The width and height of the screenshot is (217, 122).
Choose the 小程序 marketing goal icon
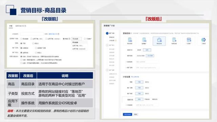tap(203, 41)
